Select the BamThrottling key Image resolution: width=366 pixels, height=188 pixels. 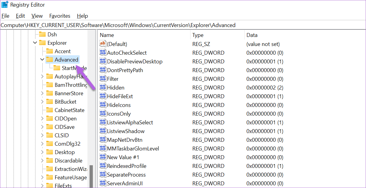[x=71, y=85]
